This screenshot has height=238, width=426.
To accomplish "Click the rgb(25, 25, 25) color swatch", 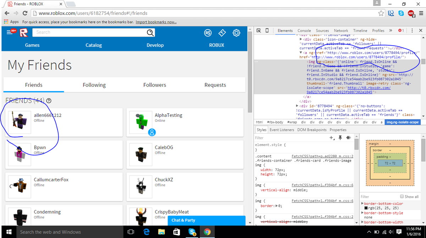I will coord(366,208).
